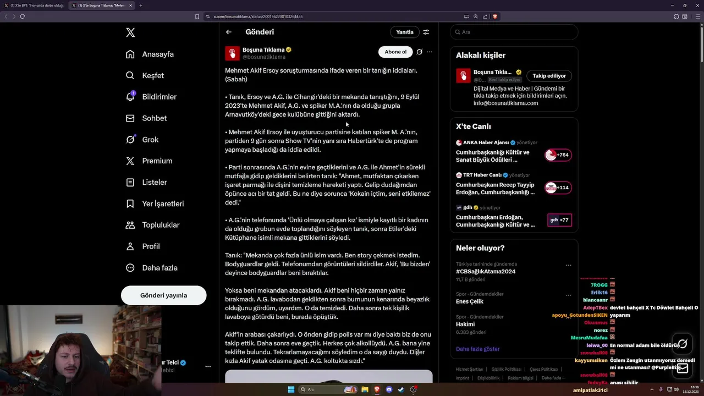This screenshot has height=396, width=704.
Task: Open Premium in the sidebar
Action: point(148,161)
